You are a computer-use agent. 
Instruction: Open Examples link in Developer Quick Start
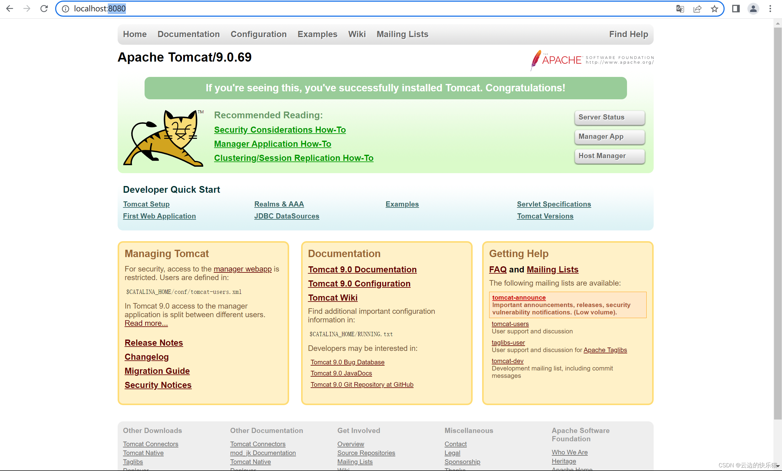[402, 204]
